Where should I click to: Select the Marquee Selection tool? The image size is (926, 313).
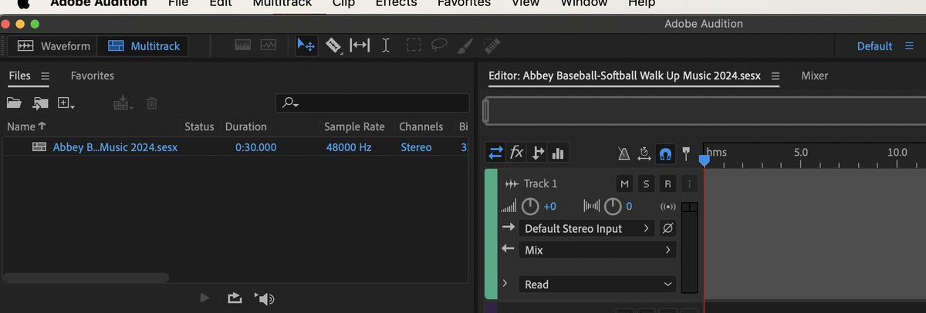413,45
